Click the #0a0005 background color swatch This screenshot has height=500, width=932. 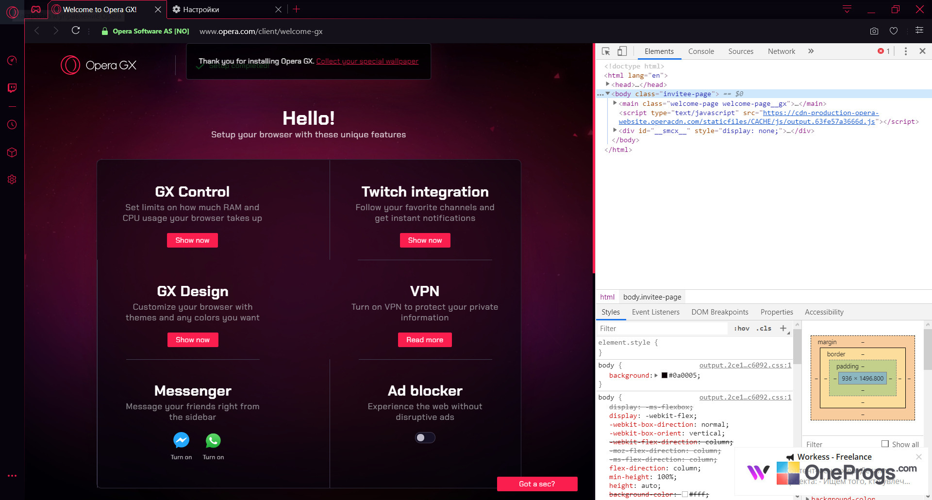pyautogui.click(x=664, y=375)
